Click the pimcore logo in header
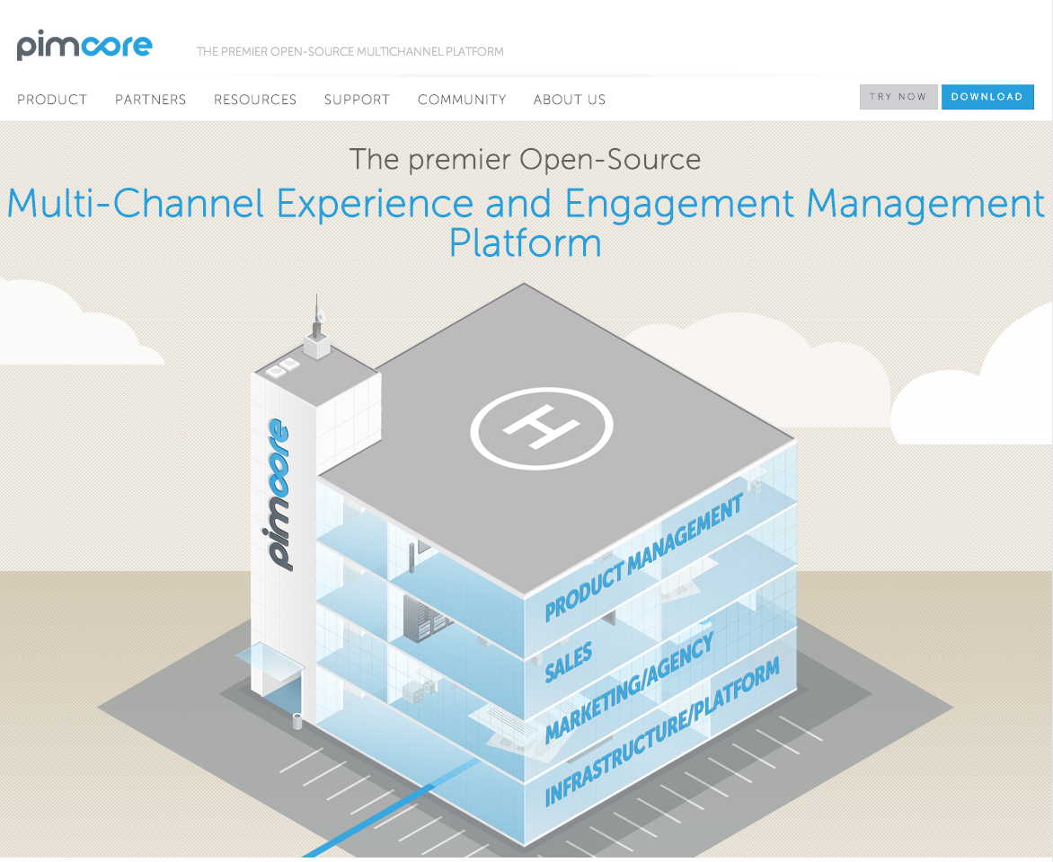The height and width of the screenshot is (862, 1053). coord(84,46)
